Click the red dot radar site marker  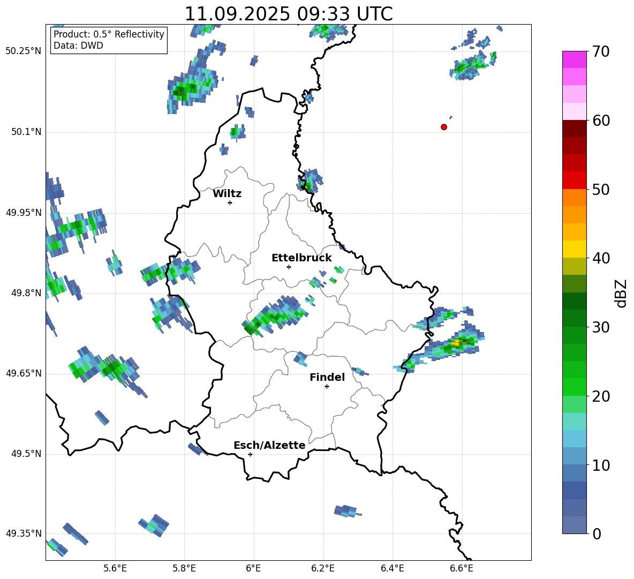[x=444, y=127]
